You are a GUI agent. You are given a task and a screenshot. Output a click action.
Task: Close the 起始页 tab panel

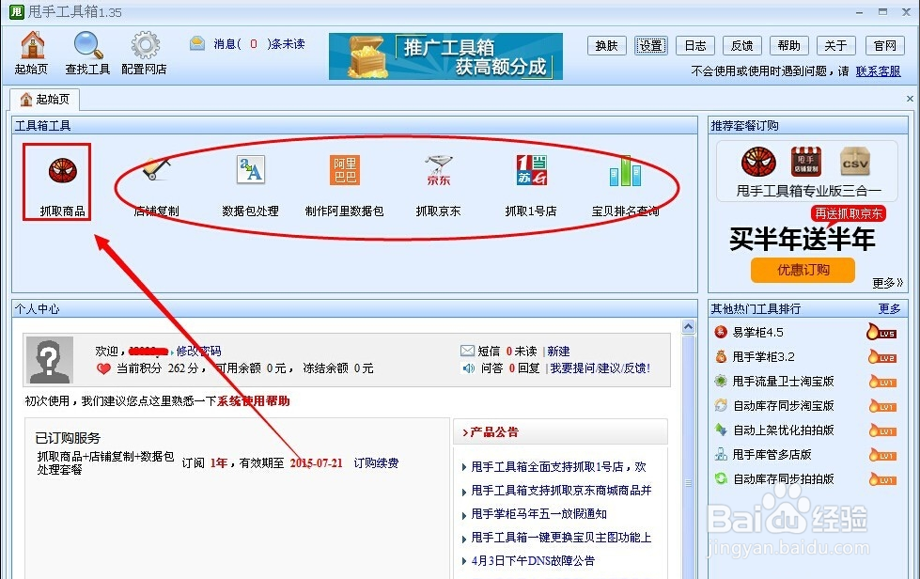tap(910, 99)
